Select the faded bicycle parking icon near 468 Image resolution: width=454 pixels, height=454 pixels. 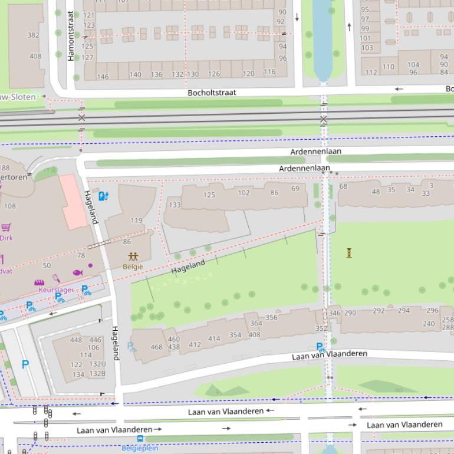point(131,347)
